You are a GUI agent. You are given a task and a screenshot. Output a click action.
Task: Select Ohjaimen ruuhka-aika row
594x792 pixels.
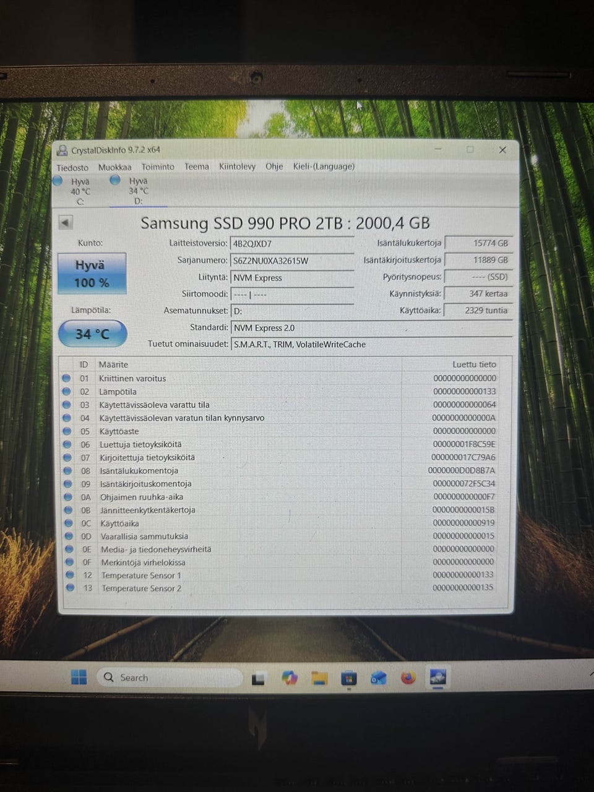coord(286,497)
